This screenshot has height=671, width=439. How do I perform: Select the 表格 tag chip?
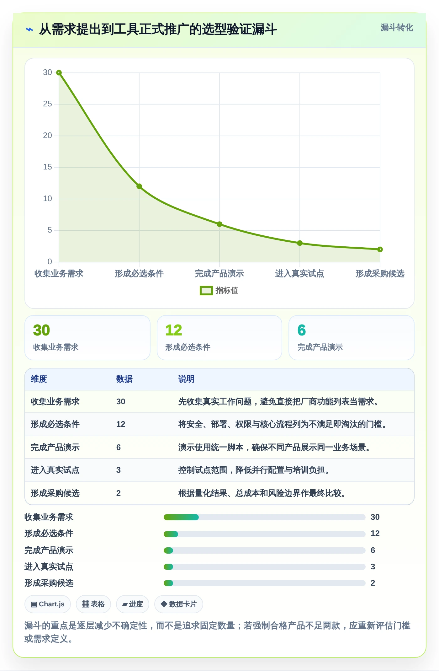click(93, 604)
